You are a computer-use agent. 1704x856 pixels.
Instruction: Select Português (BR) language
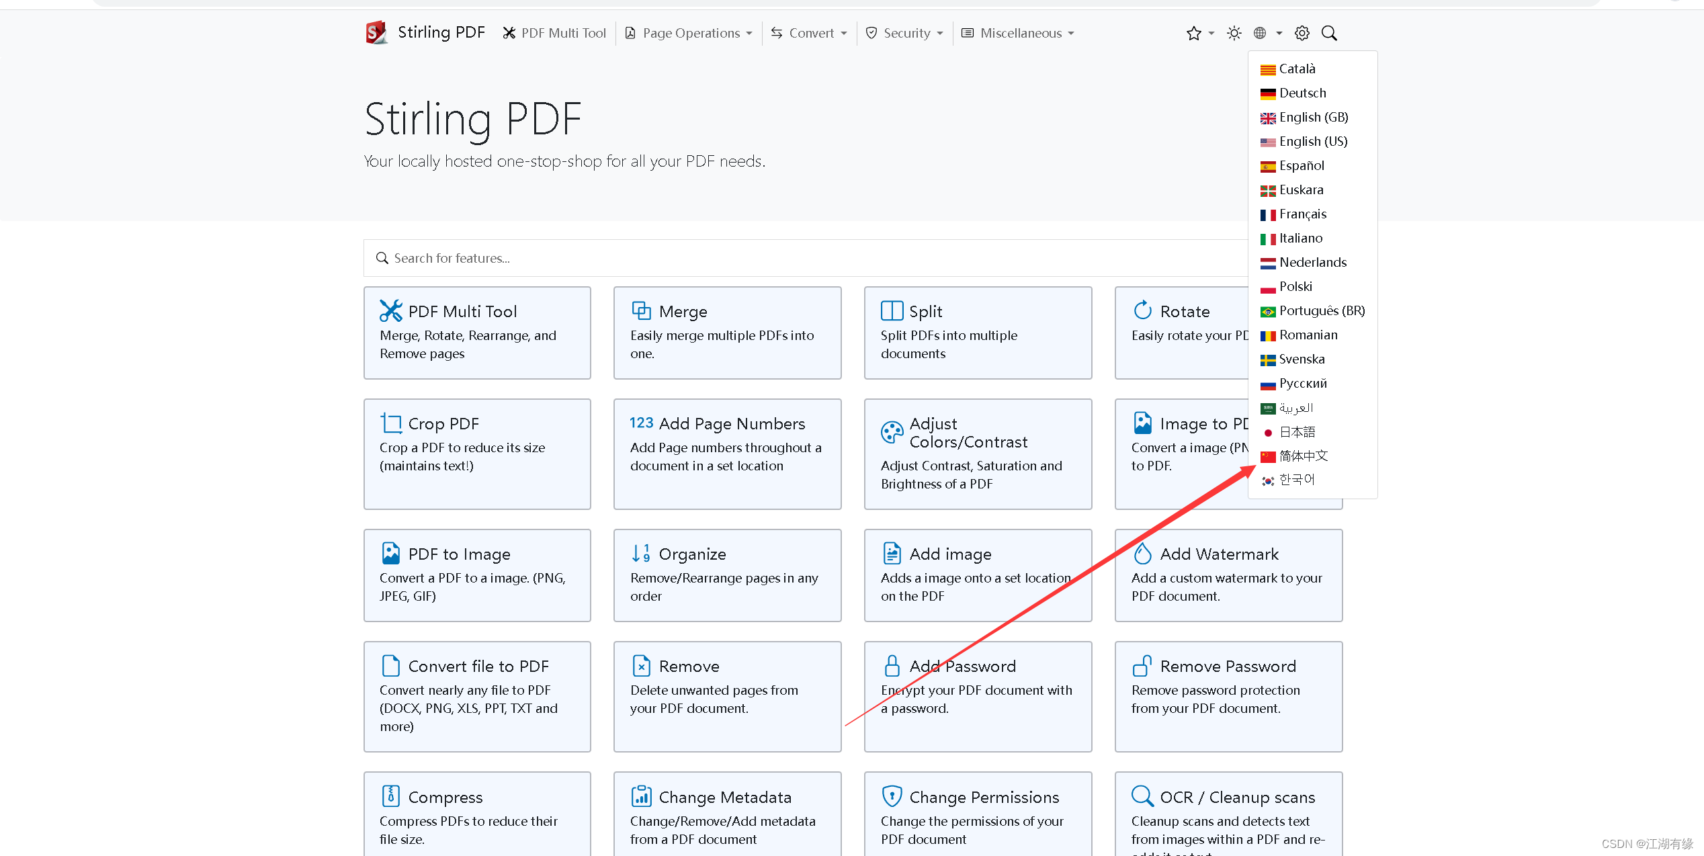1312,310
